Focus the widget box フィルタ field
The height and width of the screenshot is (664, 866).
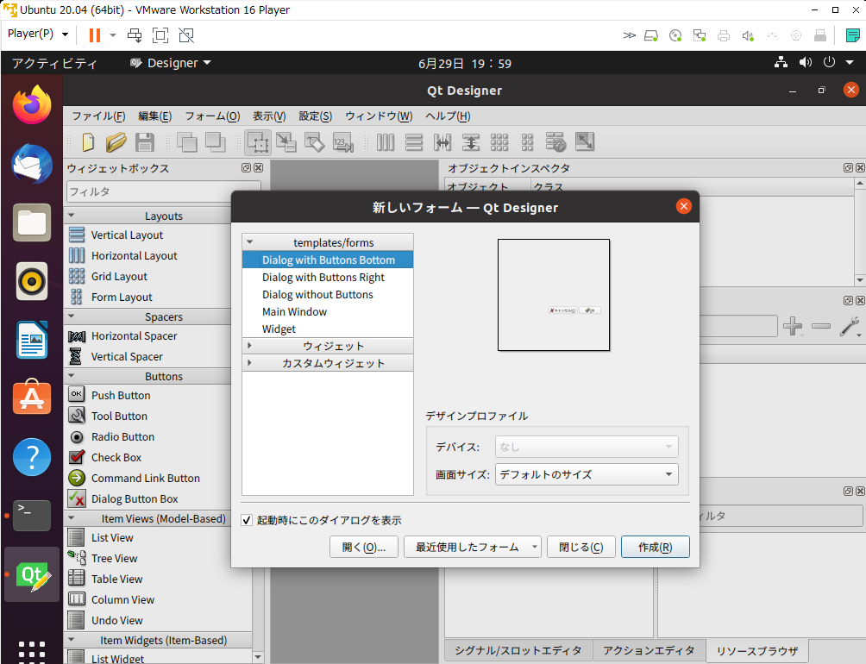coord(164,191)
